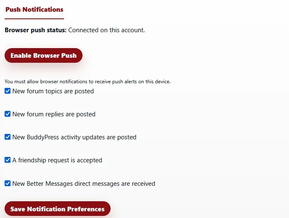Viewport: 289px width, 218px height.
Task: Click the browser notifications permission hint text
Action: click(x=88, y=82)
